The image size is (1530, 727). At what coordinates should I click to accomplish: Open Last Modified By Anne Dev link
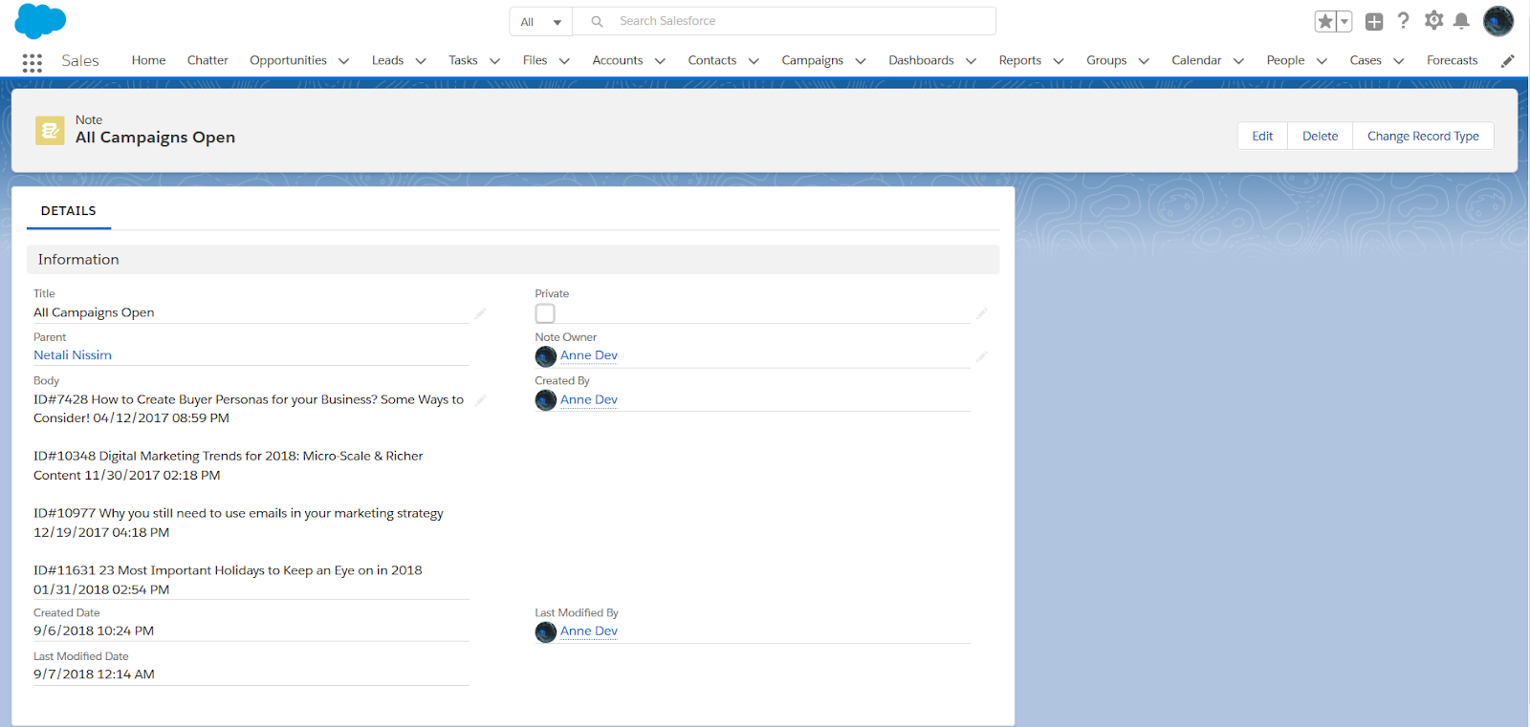[589, 631]
